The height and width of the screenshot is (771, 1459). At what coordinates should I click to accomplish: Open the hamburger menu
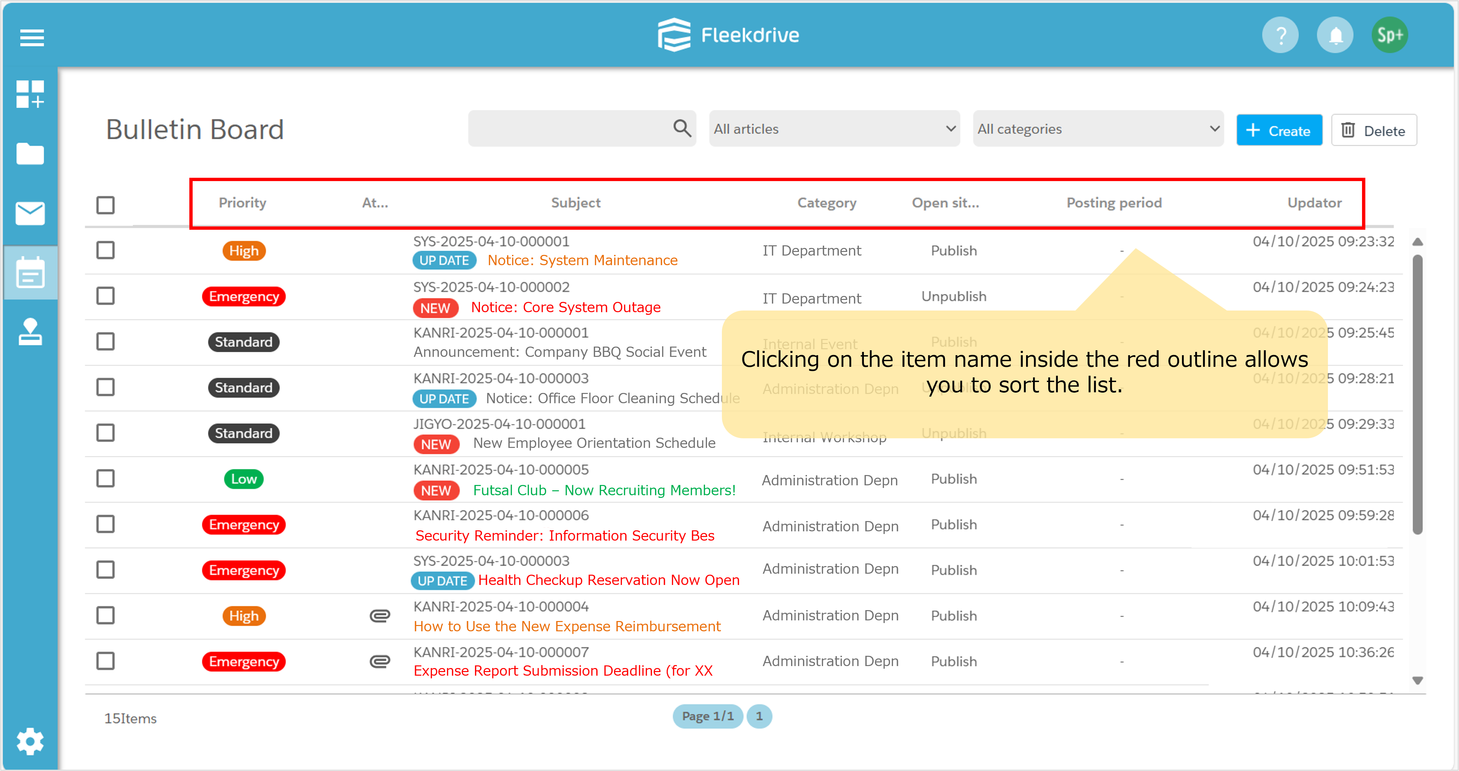pyautogui.click(x=32, y=37)
